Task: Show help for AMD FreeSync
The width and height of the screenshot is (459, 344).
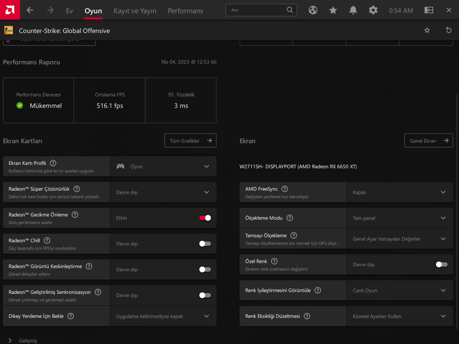Action: pos(285,189)
